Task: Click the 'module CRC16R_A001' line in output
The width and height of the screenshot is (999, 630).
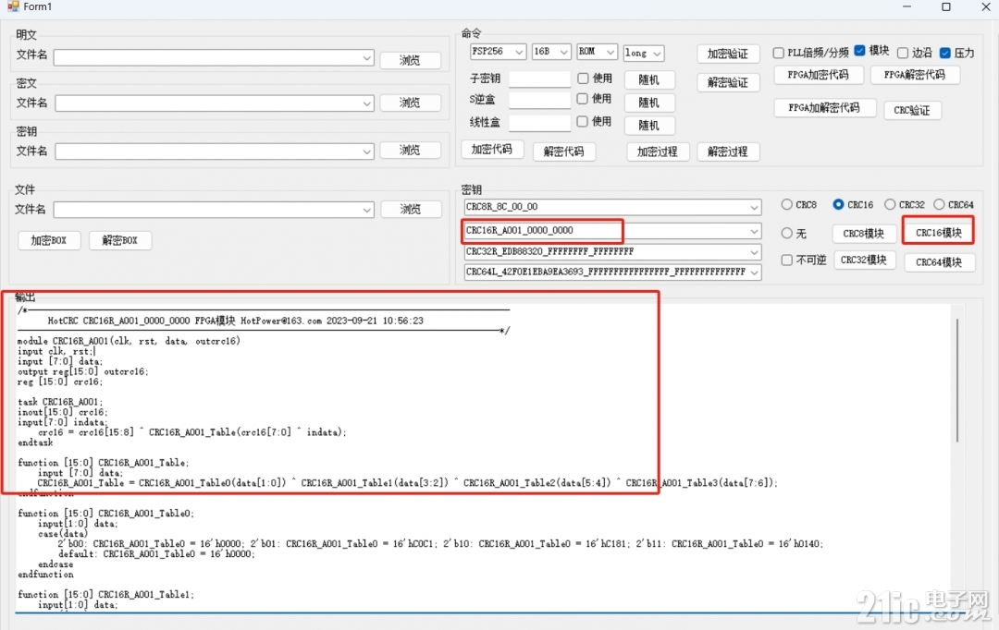Action: [129, 341]
